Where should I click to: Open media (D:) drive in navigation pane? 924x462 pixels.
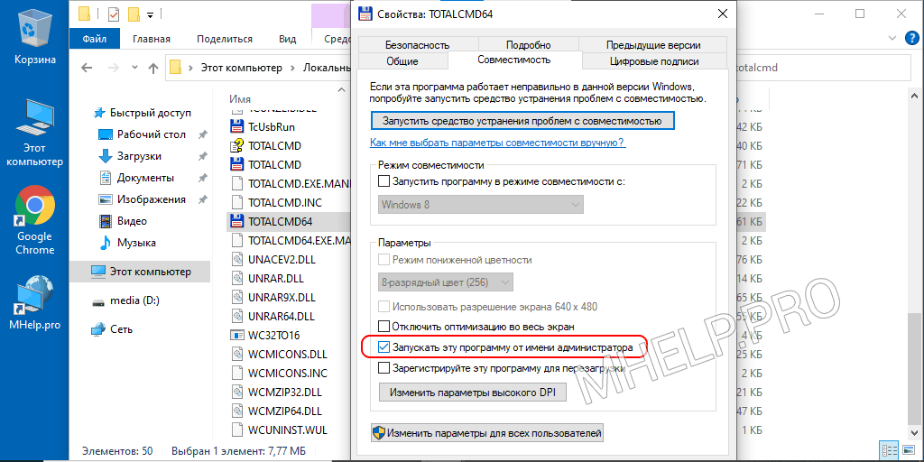click(x=134, y=300)
